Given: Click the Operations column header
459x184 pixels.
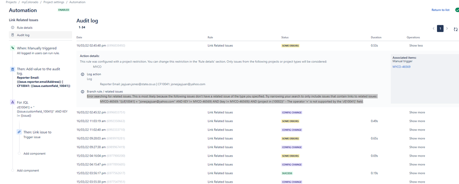Looking at the screenshot, I should point(413,38).
